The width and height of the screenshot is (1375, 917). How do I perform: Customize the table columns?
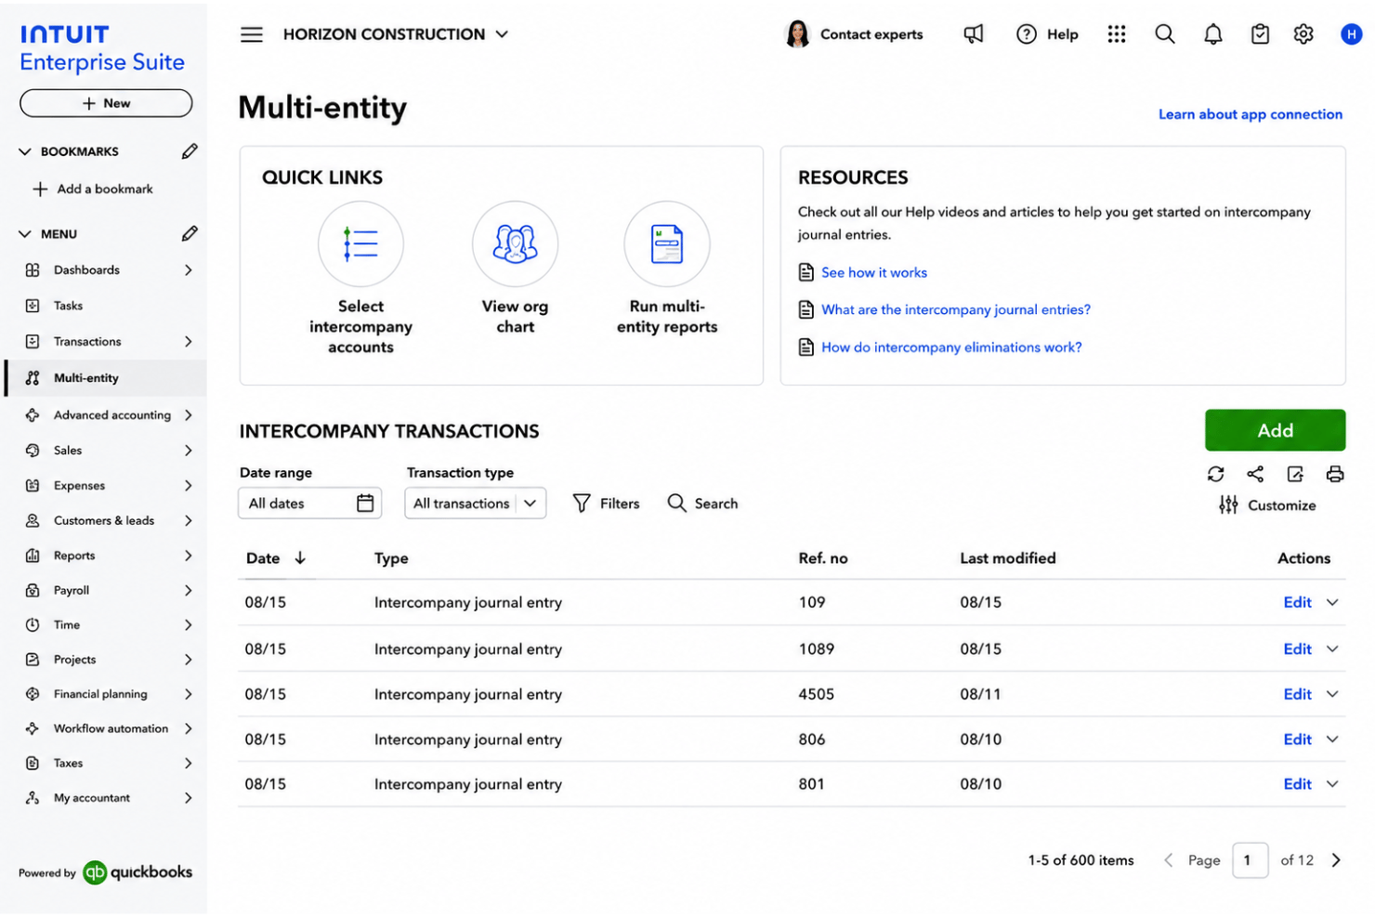(1267, 505)
